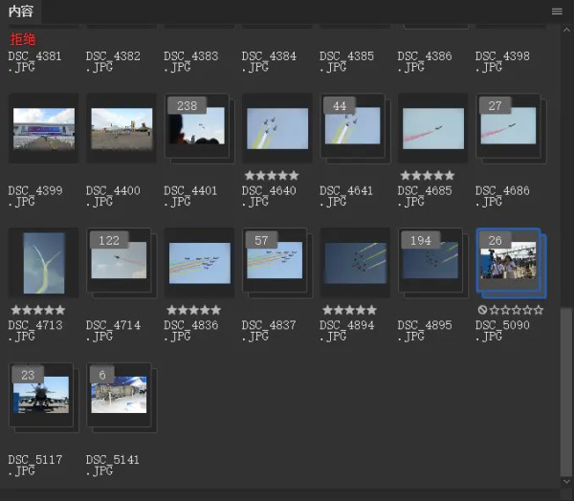Select the DSC_4686.JPG stack thumbnail image

click(508, 125)
